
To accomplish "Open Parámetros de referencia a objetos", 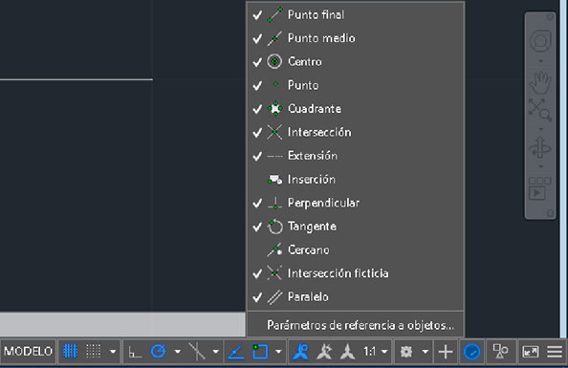I will (355, 325).
